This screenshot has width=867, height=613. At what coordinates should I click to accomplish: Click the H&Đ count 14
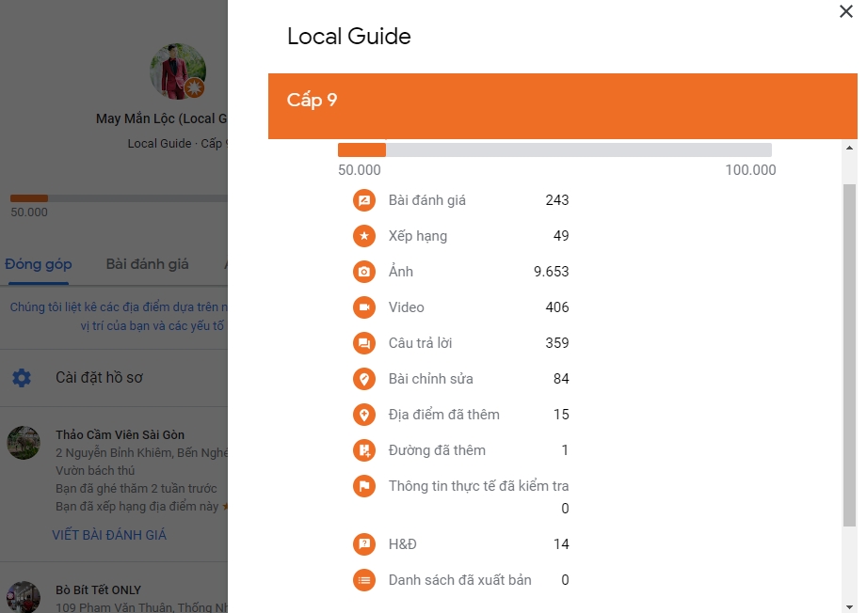coord(561,544)
